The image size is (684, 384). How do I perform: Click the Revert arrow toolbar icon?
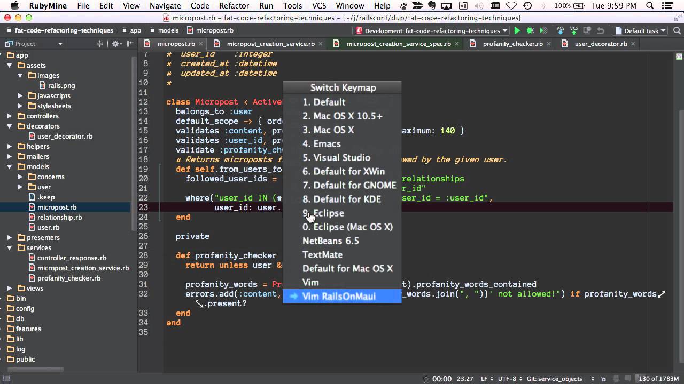[x=601, y=31]
